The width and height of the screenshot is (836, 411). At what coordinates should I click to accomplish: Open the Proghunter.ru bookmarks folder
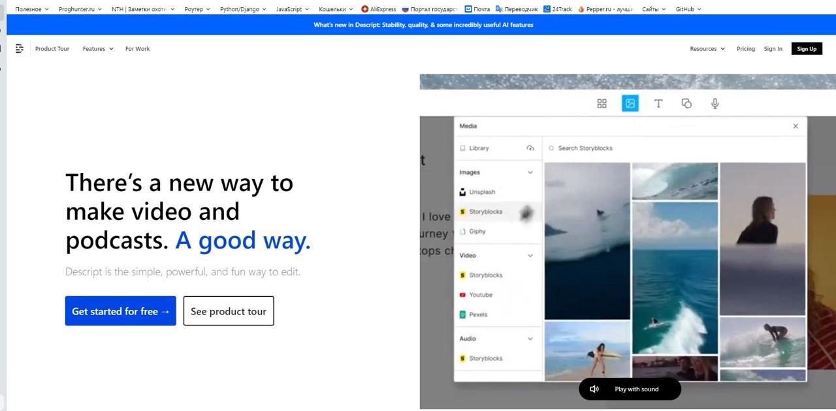(81, 9)
